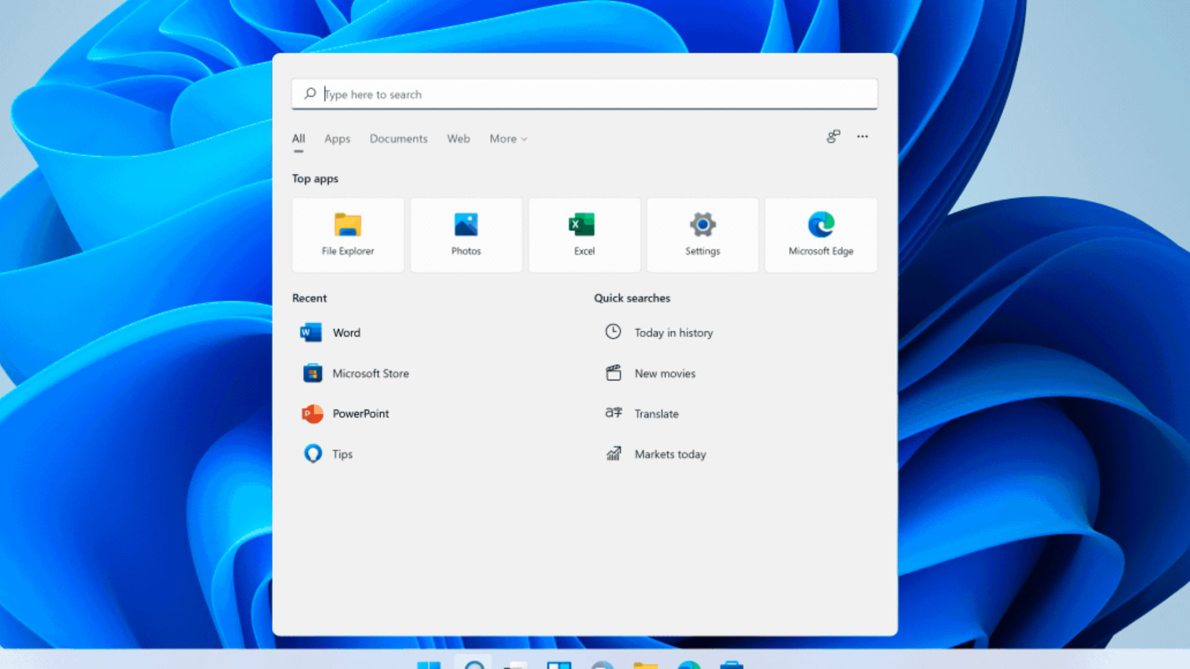The height and width of the screenshot is (669, 1190).
Task: Switch to the Web tab
Action: 458,139
